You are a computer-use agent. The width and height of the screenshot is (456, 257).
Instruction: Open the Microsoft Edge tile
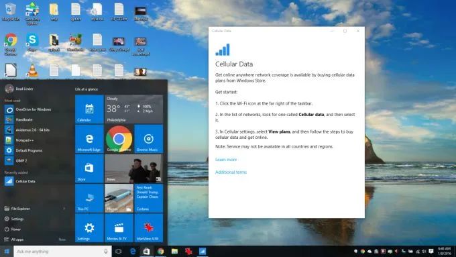point(89,139)
